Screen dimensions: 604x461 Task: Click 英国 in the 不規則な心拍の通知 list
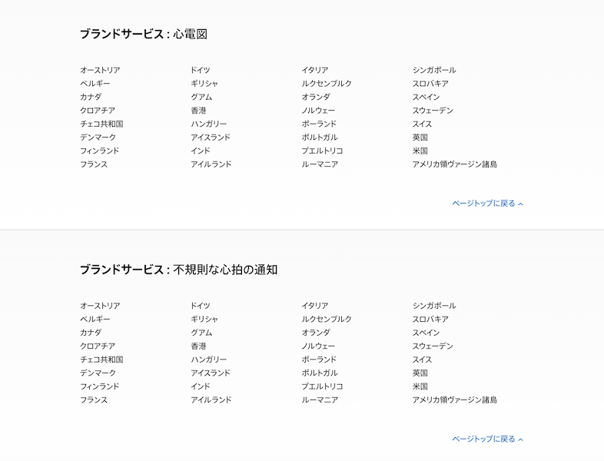point(420,373)
